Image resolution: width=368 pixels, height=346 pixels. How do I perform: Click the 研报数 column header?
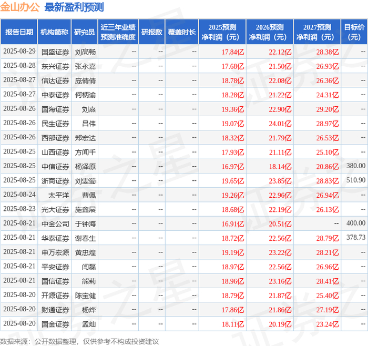coord(151,32)
